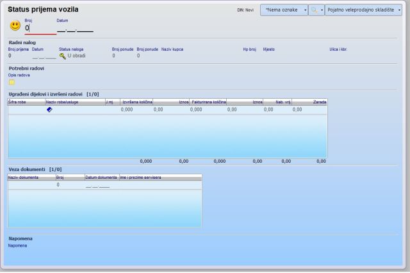Click the key icon beside 'U obradi'
This screenshot has height=273, width=410.
[x=62, y=56]
